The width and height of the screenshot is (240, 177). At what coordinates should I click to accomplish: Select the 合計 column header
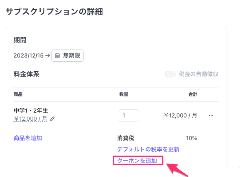193,94
